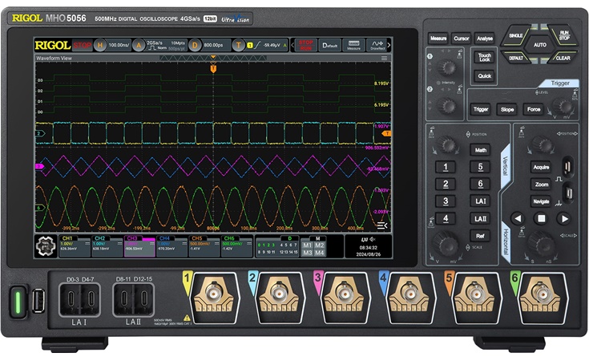Tap the orange T trigger position marker

point(213,68)
